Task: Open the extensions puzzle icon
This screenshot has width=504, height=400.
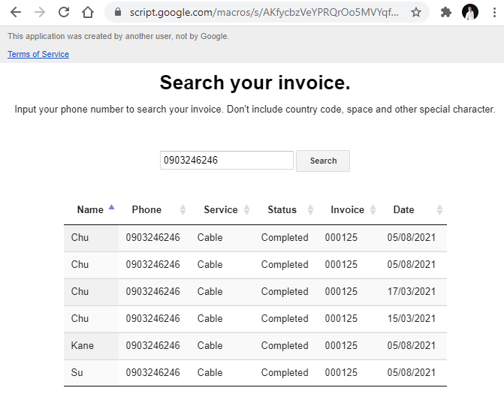Action: (445, 12)
